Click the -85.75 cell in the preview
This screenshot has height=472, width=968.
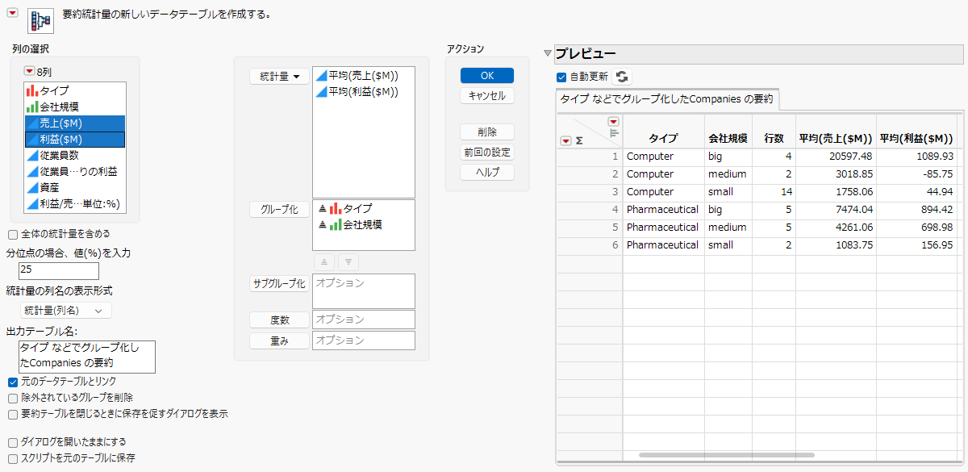tap(916, 174)
